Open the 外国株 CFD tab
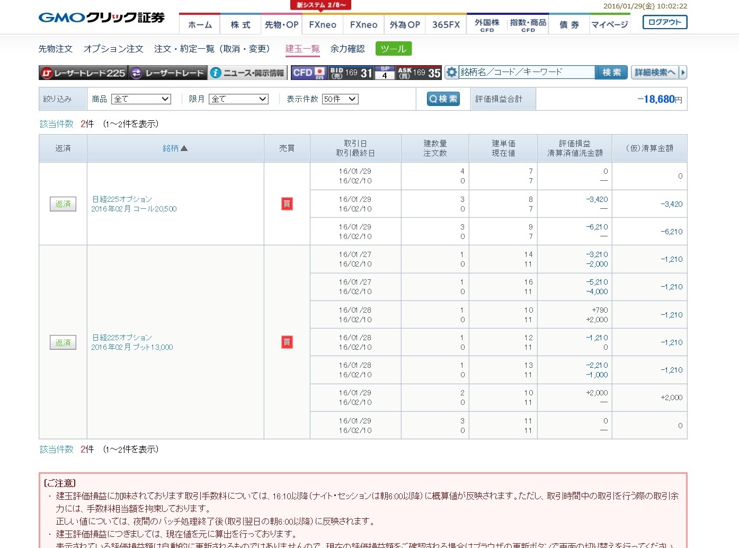The height and width of the screenshot is (548, 739). 487,24
